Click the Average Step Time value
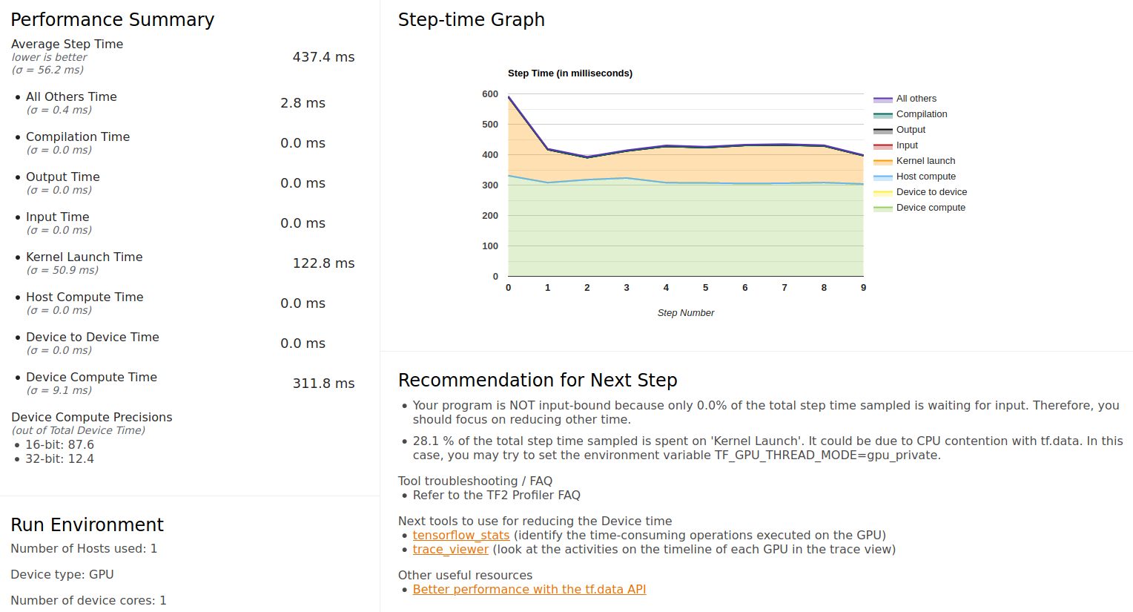The width and height of the screenshot is (1133, 612). point(323,57)
